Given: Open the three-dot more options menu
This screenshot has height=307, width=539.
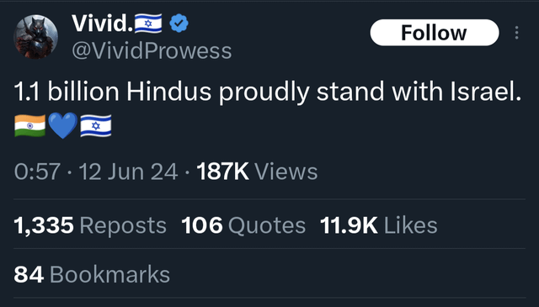Looking at the screenshot, I should click(516, 33).
